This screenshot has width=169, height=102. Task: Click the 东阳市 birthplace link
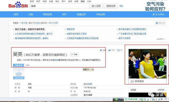point(90,84)
